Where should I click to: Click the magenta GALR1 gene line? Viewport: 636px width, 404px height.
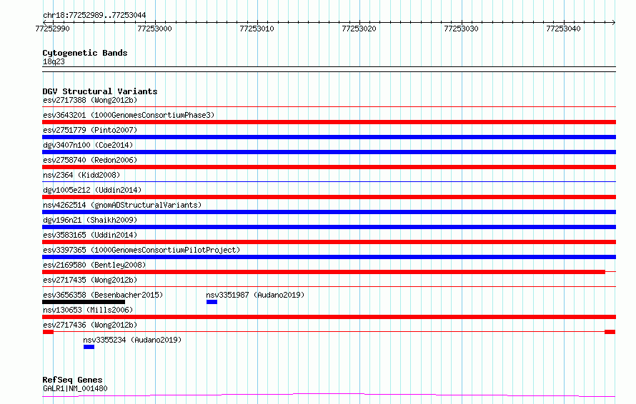pyautogui.click(x=329, y=395)
